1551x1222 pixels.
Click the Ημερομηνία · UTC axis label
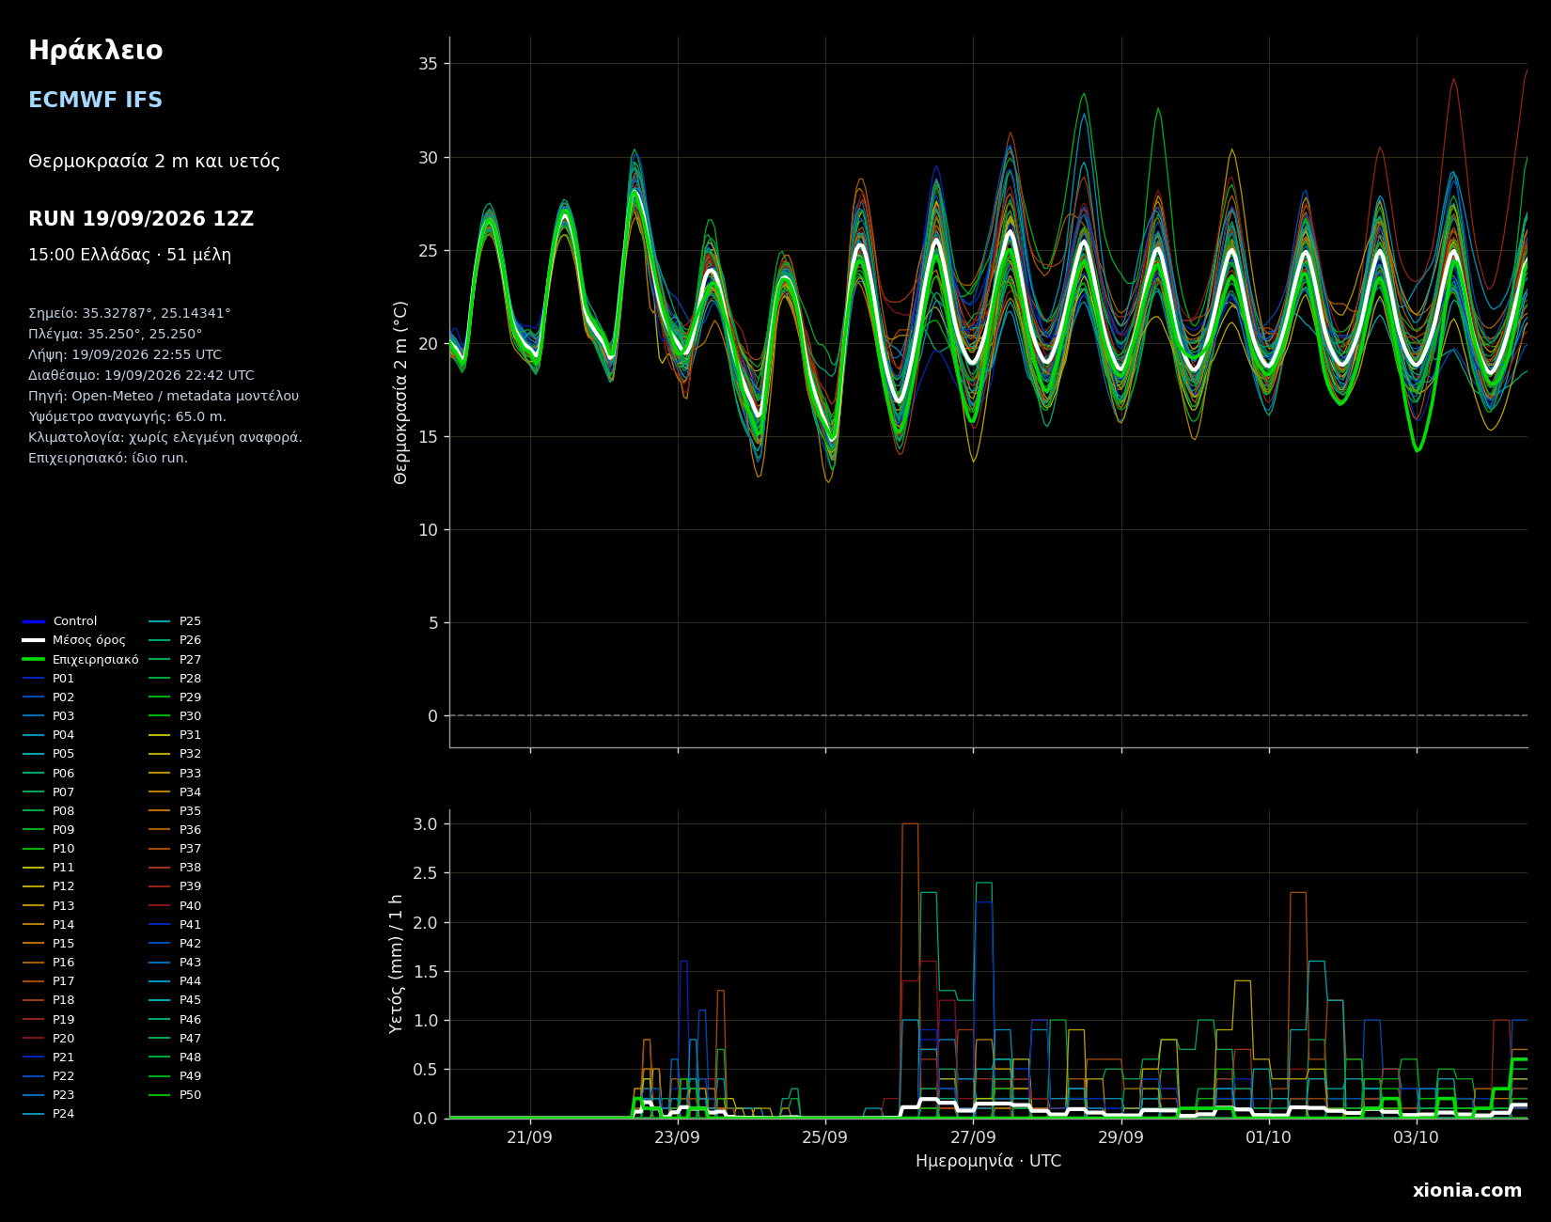[x=989, y=1162]
